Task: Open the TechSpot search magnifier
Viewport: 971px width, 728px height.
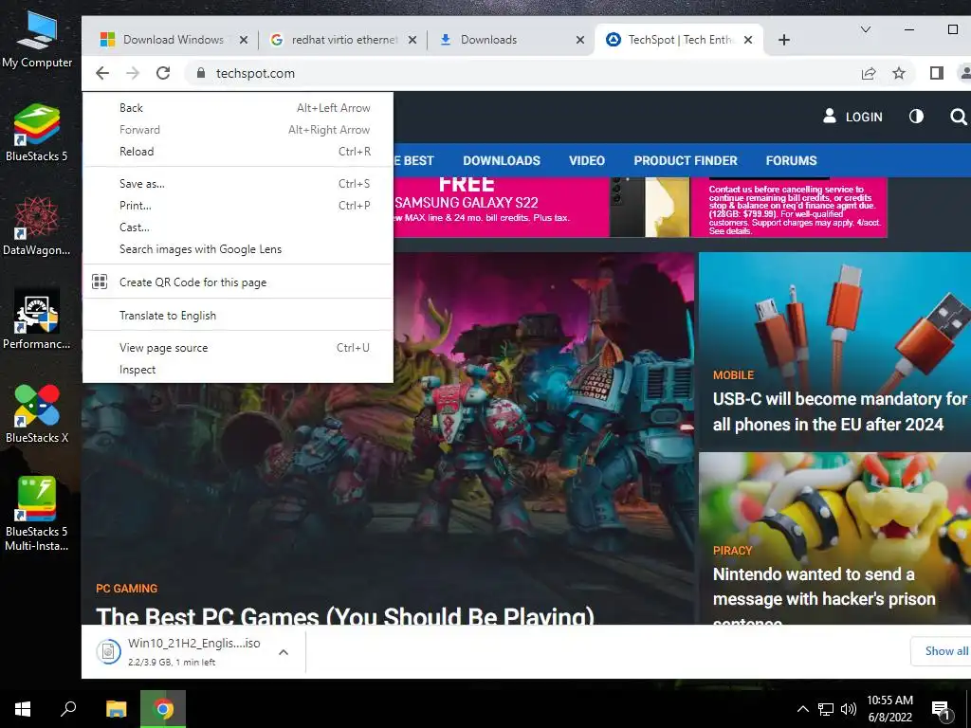Action: pos(958,117)
